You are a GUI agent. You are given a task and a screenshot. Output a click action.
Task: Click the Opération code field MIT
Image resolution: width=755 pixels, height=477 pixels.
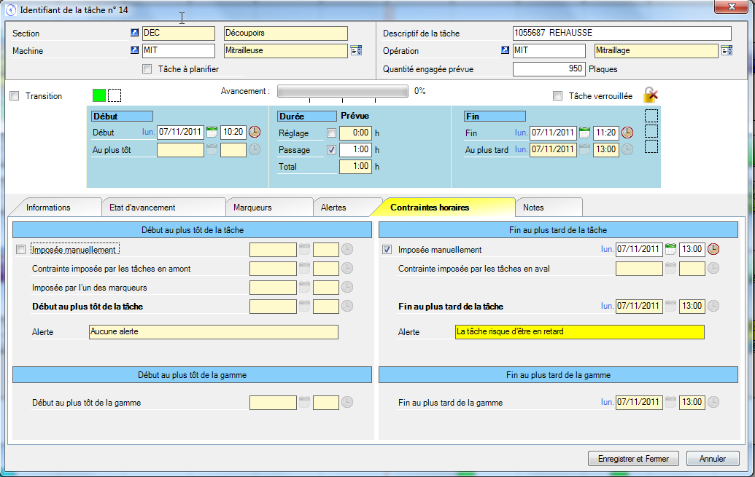tap(549, 50)
